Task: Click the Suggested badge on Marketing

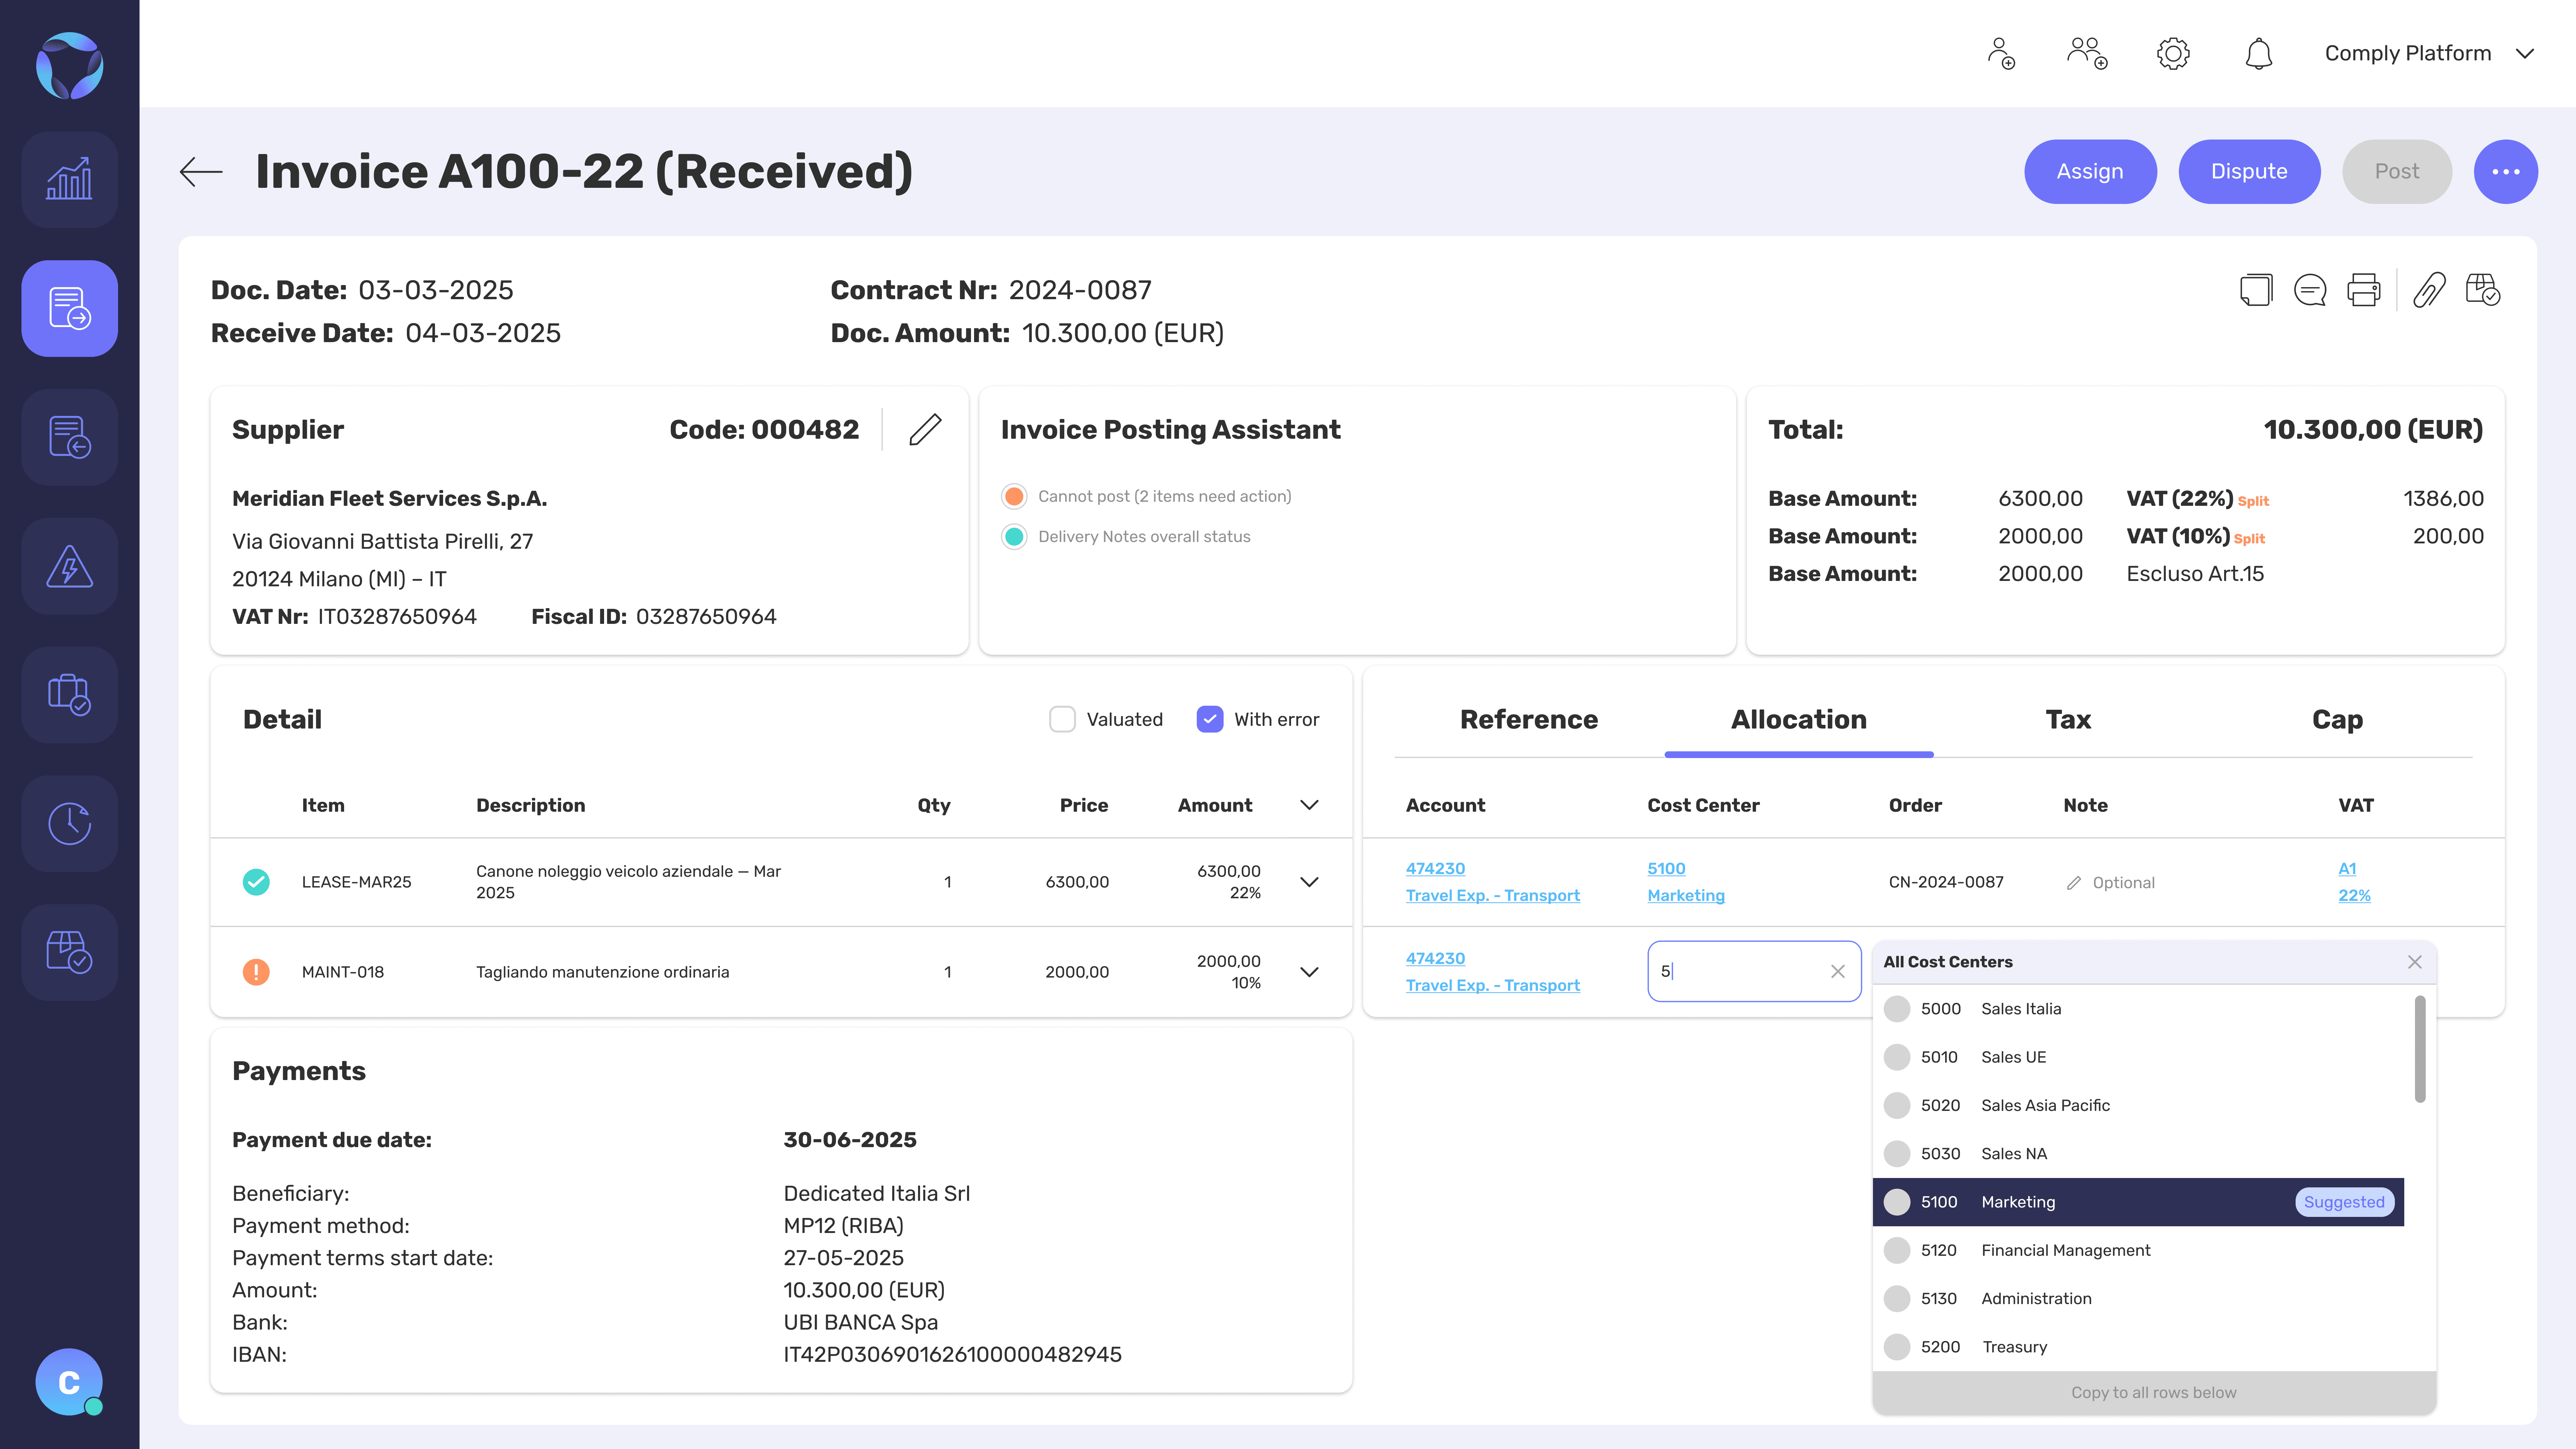Action: 2344,1202
